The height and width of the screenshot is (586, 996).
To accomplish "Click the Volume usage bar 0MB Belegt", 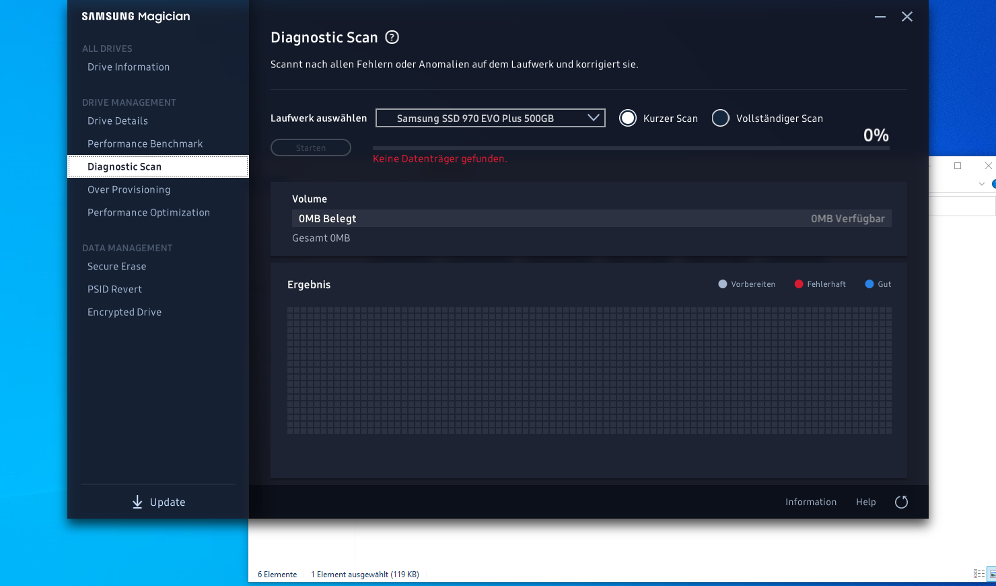I will (x=592, y=218).
